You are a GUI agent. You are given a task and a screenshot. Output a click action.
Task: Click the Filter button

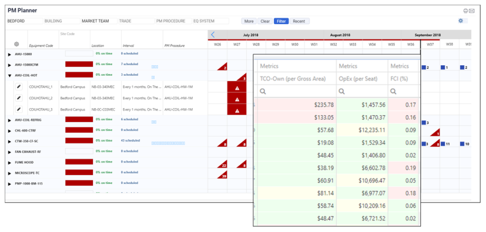[281, 21]
